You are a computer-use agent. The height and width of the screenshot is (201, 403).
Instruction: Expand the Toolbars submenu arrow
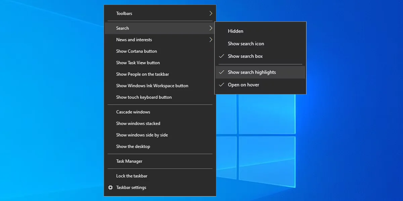211,13
